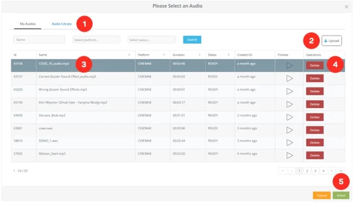Delete CODE_16_audio.mp3

pyautogui.click(x=315, y=65)
